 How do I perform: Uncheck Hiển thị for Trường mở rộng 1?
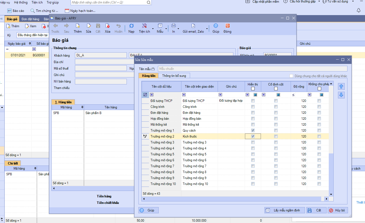click(x=253, y=131)
